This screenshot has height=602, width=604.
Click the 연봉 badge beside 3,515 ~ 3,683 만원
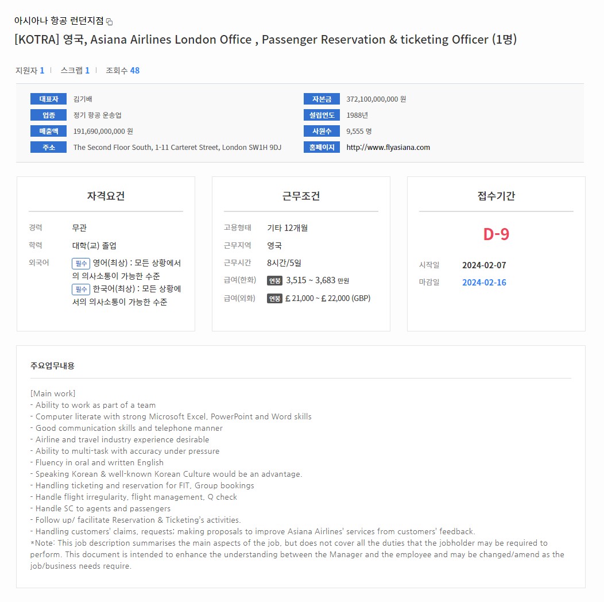pyautogui.click(x=274, y=280)
